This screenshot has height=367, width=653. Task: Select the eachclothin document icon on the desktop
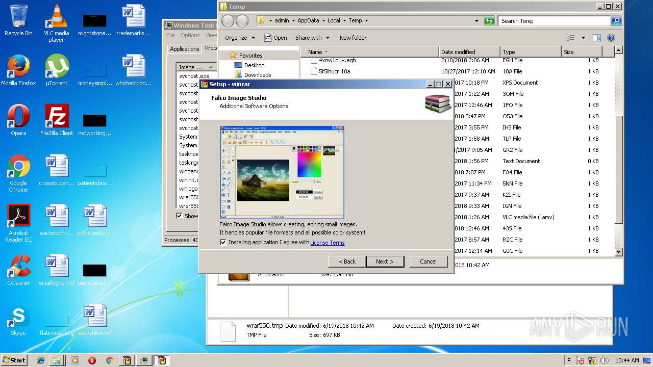click(x=56, y=220)
